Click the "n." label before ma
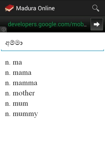 point(8,63)
